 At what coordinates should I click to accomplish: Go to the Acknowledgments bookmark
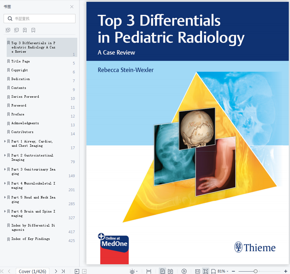coord(25,123)
